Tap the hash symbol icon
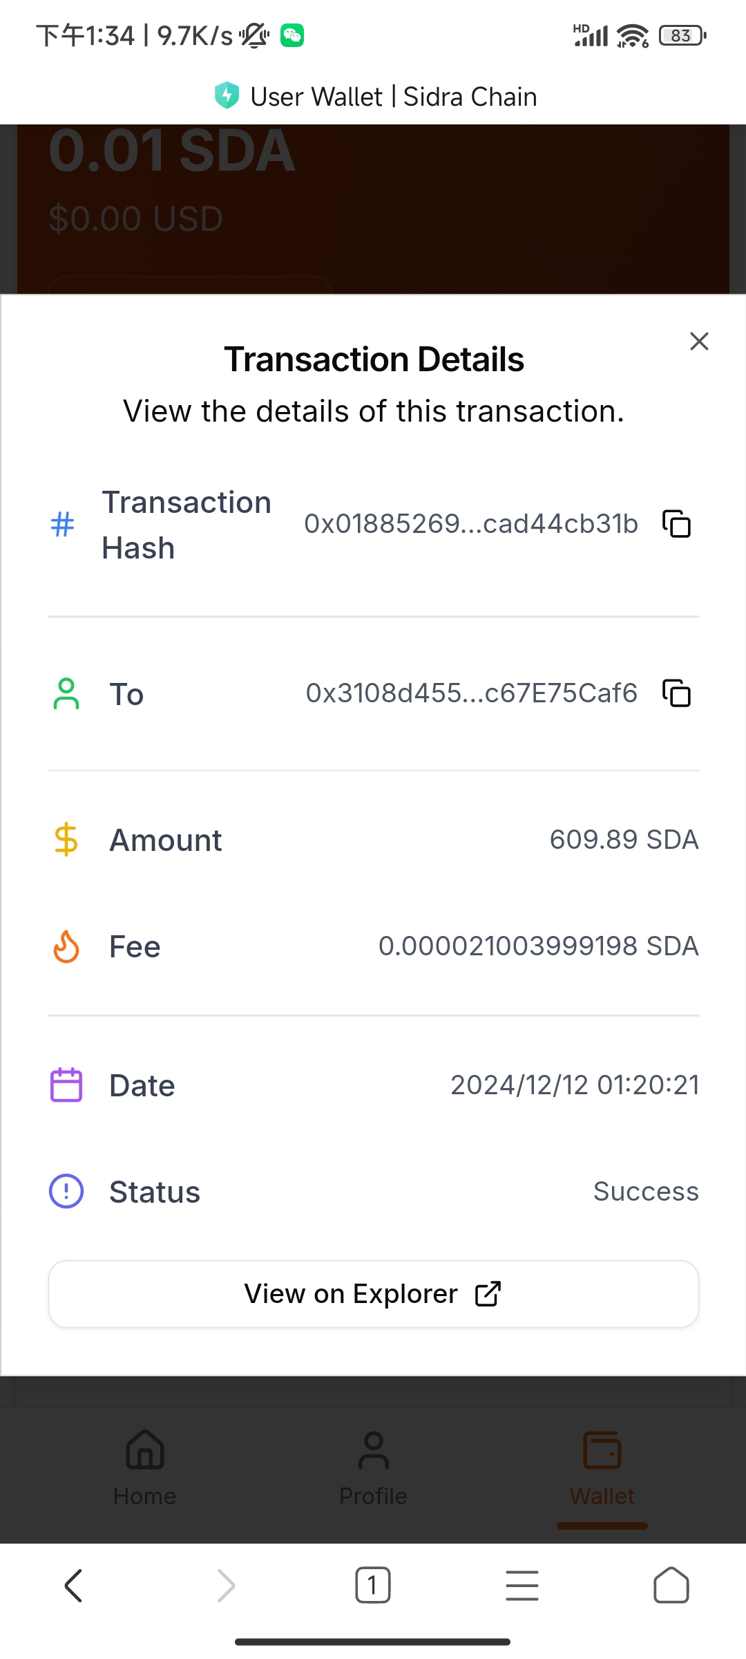This screenshot has height=1659, width=746. (63, 524)
